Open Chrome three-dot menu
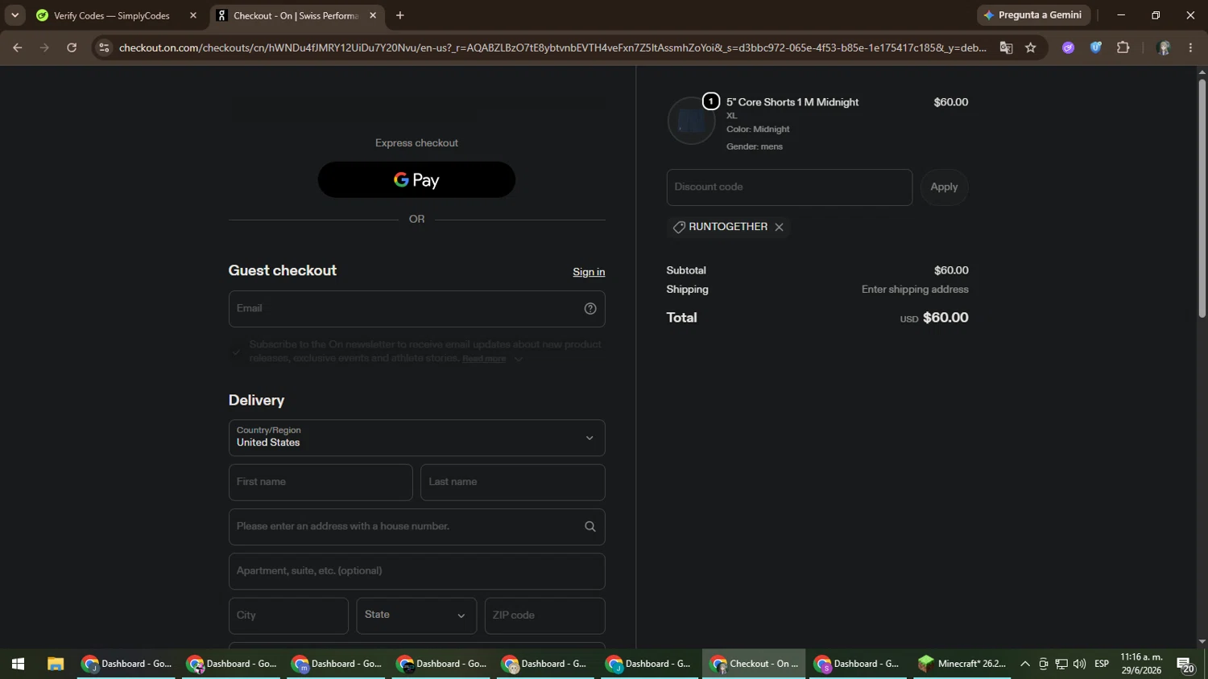1208x679 pixels. click(1190, 48)
